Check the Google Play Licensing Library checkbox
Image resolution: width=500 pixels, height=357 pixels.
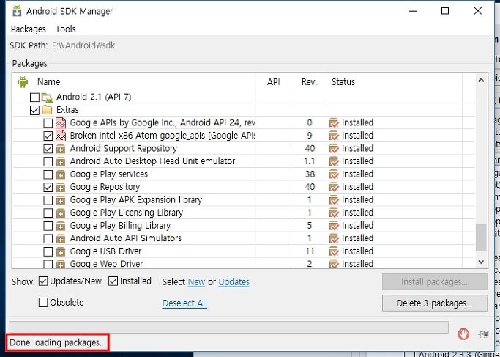click(x=48, y=213)
